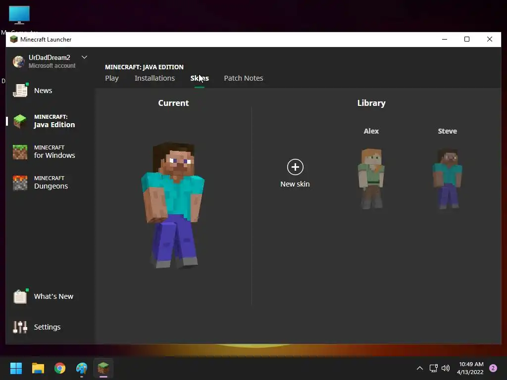Expand the UrDadDream2 account dropdown

84,57
